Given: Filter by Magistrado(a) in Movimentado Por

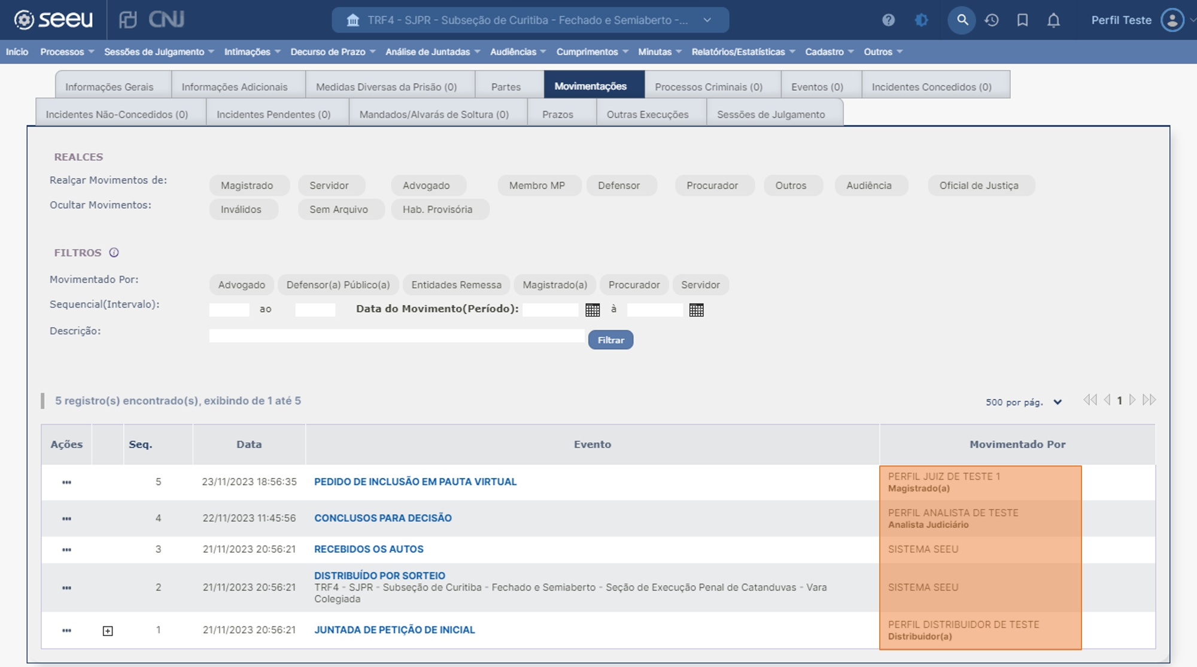Looking at the screenshot, I should 555,285.
